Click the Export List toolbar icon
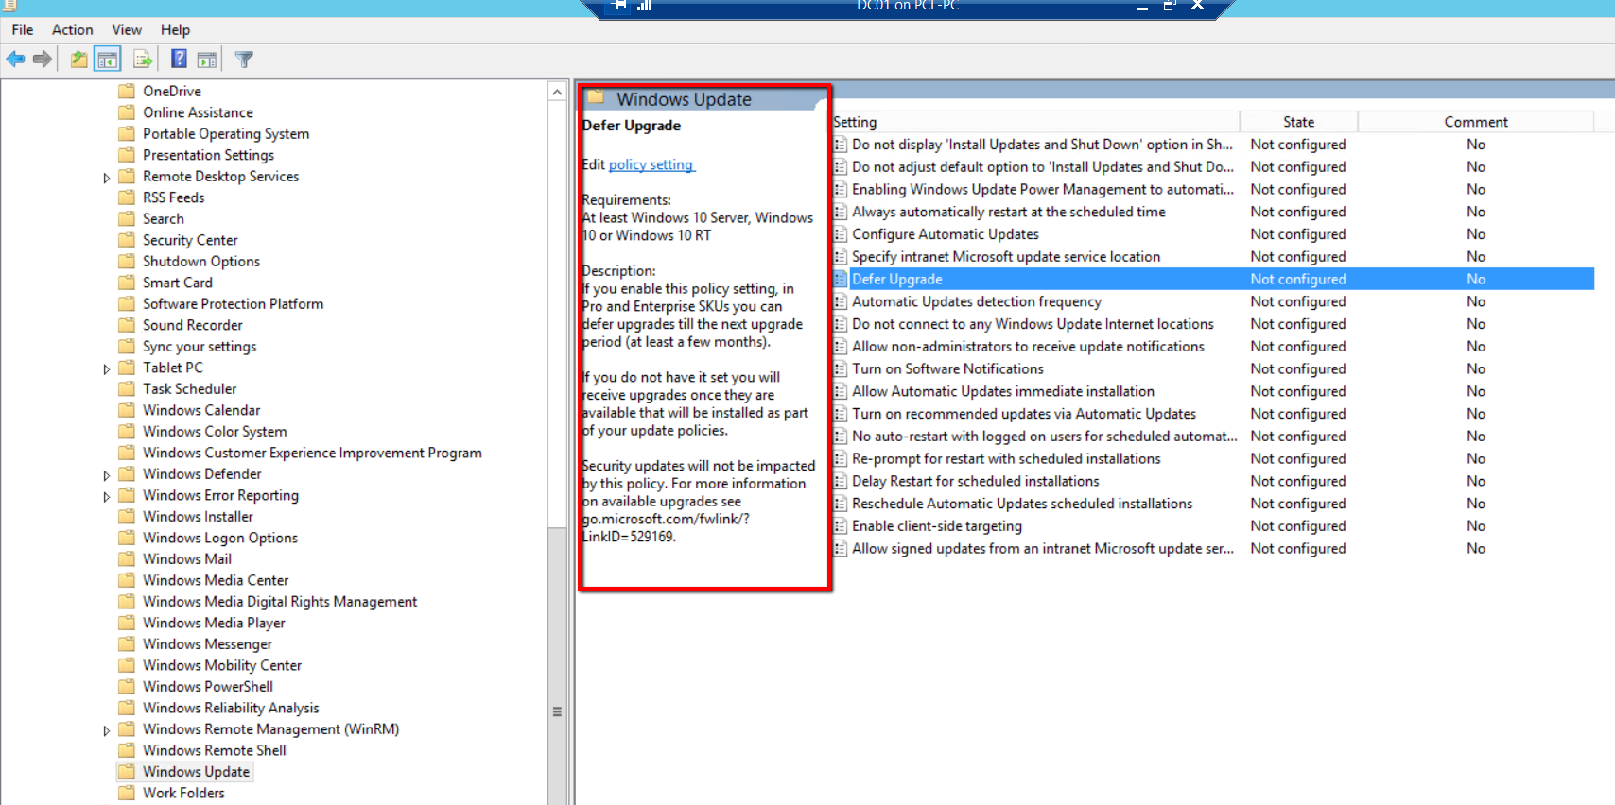Image resolution: width=1615 pixels, height=805 pixels. coord(143,60)
